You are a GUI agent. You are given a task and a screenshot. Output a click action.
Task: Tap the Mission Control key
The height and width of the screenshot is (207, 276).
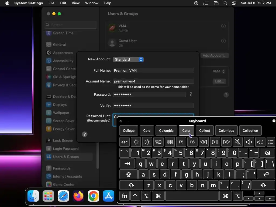pyautogui.click(x=158, y=142)
